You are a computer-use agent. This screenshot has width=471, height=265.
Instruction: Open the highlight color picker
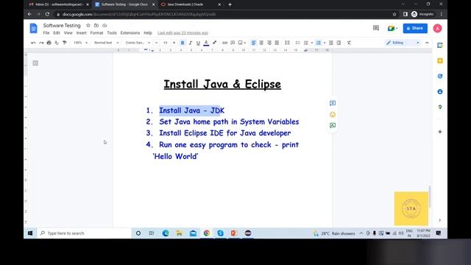(x=214, y=43)
